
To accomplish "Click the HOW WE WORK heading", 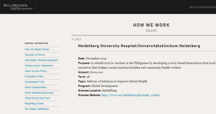I will coord(151,25).
